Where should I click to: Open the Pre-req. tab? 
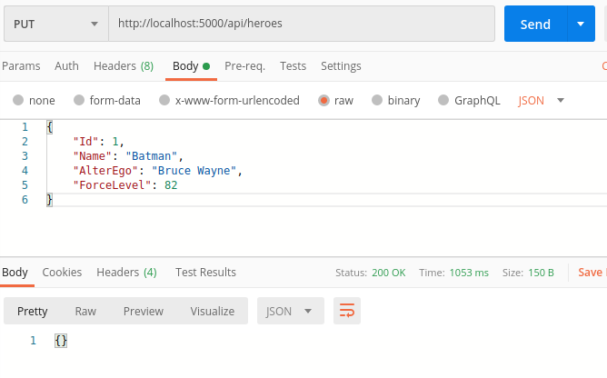244,66
